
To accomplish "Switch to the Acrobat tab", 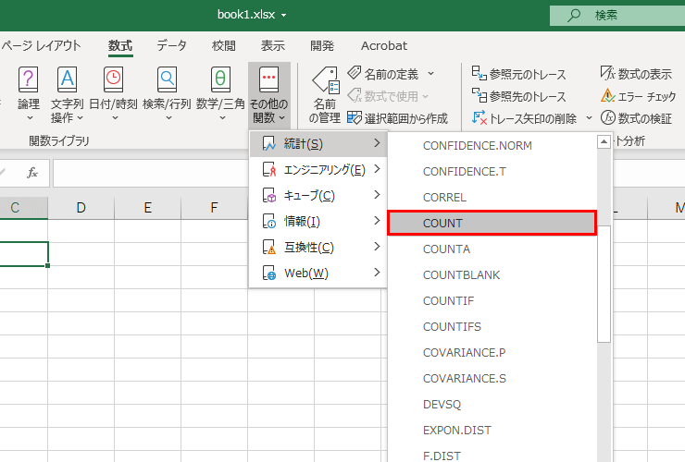I will (x=384, y=45).
